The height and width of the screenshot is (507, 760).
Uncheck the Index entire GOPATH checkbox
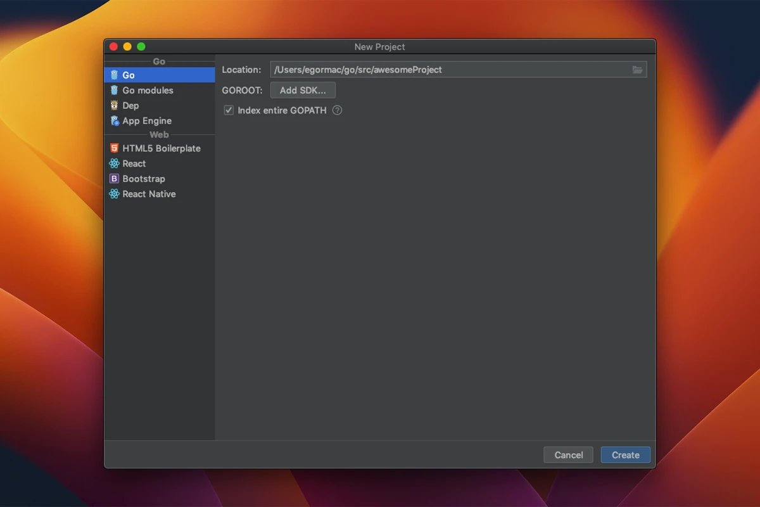(229, 110)
